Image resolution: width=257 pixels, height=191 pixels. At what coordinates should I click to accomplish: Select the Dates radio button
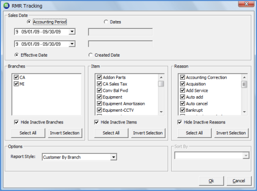pyautogui.click(x=106, y=22)
